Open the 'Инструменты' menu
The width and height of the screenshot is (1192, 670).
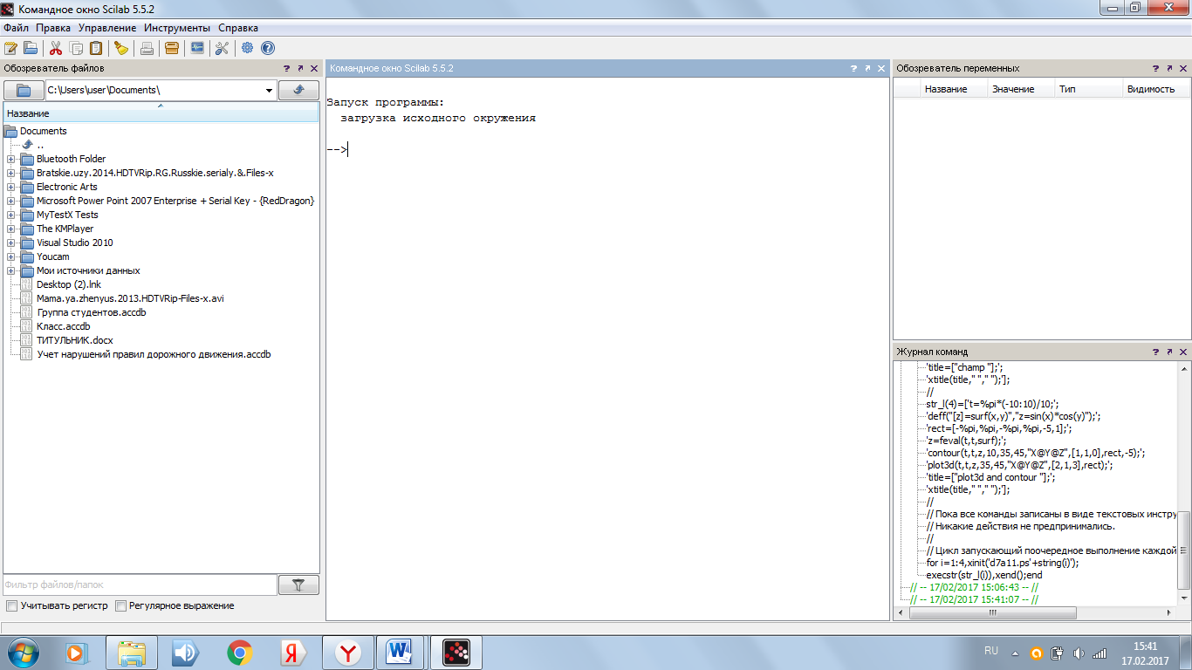coord(177,28)
